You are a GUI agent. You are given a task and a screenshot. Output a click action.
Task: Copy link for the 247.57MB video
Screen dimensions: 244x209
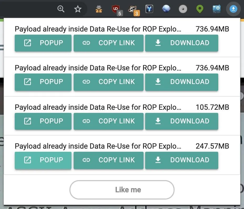(109, 160)
